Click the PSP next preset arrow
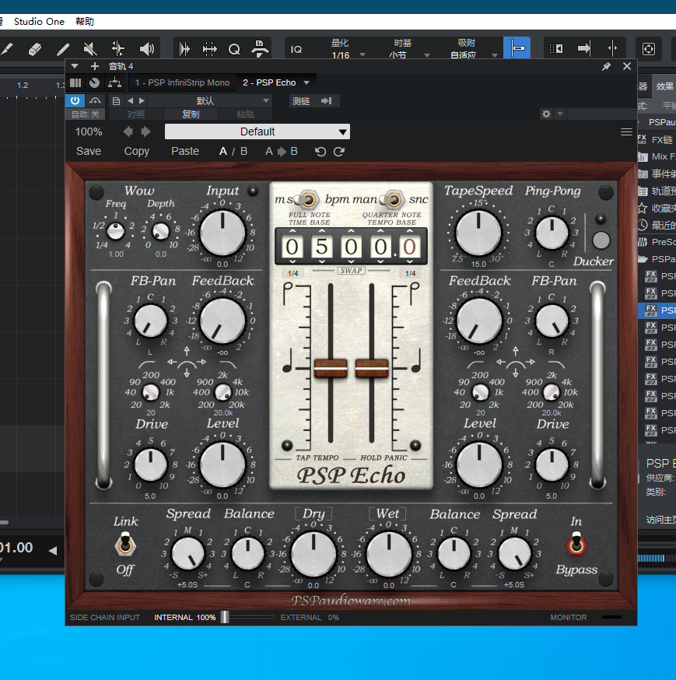The height and width of the screenshot is (680, 676). coord(146,131)
